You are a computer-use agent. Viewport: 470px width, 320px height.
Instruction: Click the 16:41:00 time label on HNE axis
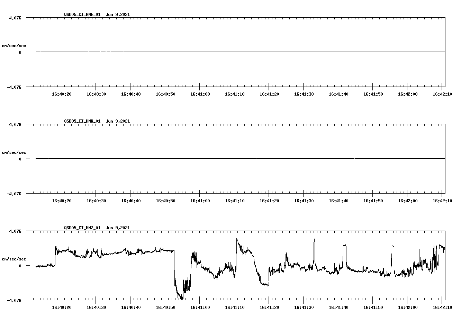(x=200, y=94)
